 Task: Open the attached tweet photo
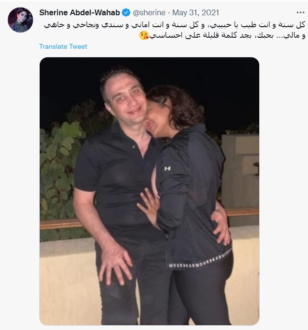pos(149,191)
